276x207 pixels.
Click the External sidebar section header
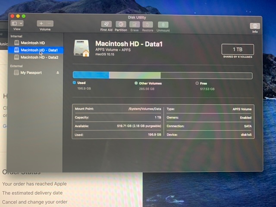[16, 66]
